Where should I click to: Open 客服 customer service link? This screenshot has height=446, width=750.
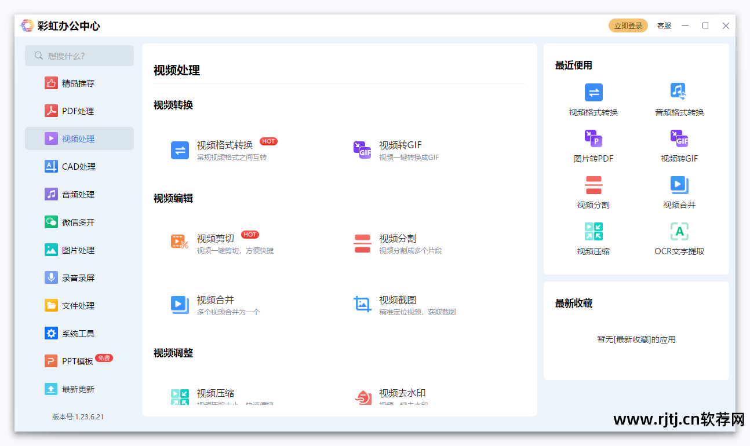tap(664, 26)
